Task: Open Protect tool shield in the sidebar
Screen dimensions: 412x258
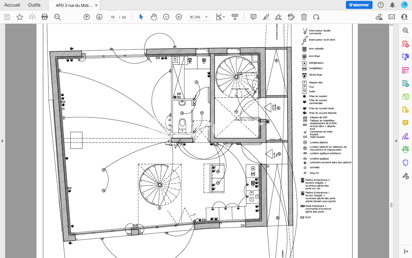Action: click(405, 163)
